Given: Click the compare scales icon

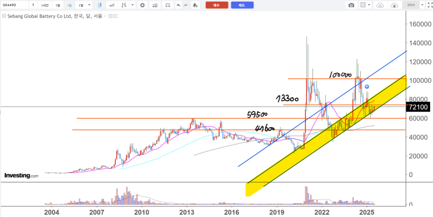Looking at the screenshot, I should (168, 5).
